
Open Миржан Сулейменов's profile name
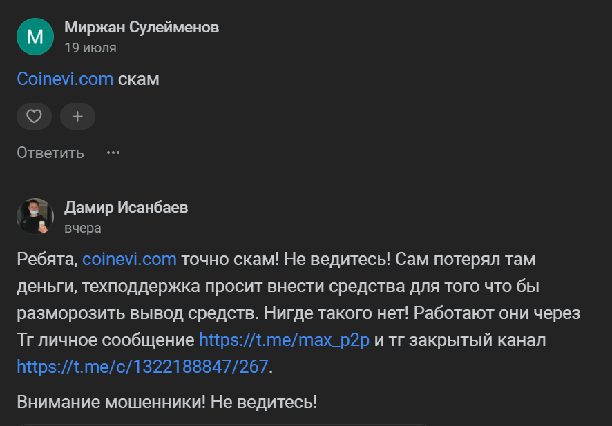click(x=142, y=28)
